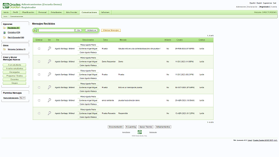This screenshot has height=157, width=279.
Task: Open Apoyo Técnico footer button
Action: point(146,127)
